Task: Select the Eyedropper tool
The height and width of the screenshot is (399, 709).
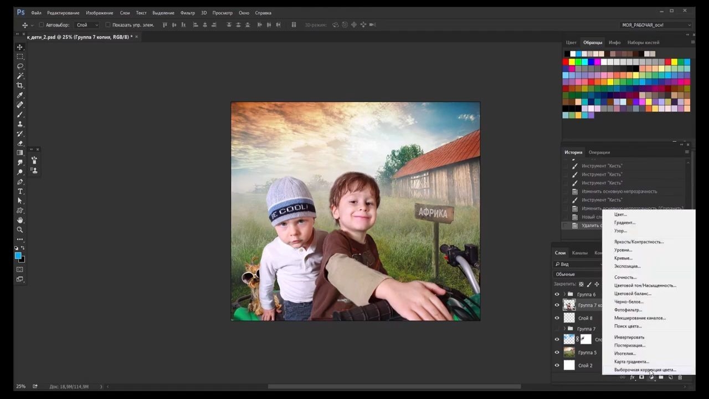Action: tap(20, 95)
